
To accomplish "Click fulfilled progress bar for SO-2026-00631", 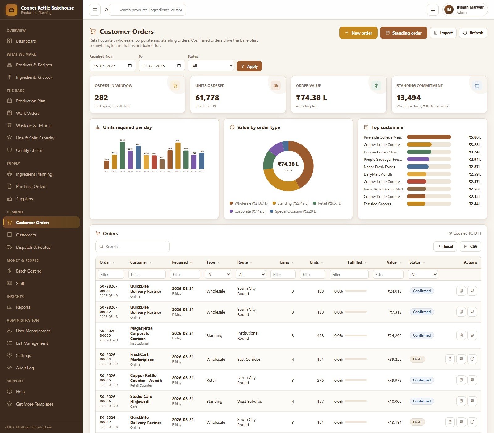I will pyautogui.click(x=356, y=291).
